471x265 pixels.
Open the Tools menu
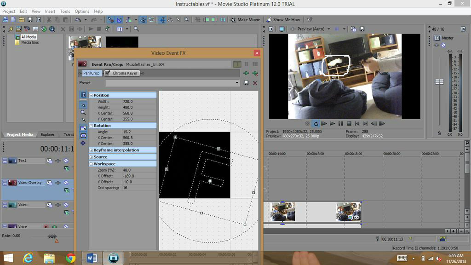(65, 11)
